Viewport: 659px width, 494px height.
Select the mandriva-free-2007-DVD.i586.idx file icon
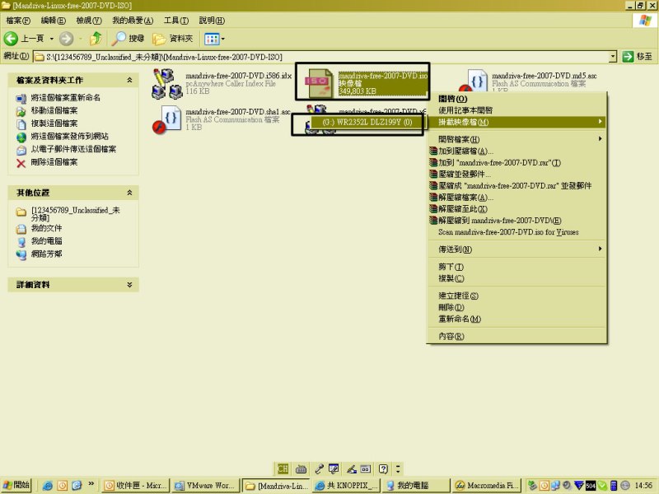[x=166, y=83]
